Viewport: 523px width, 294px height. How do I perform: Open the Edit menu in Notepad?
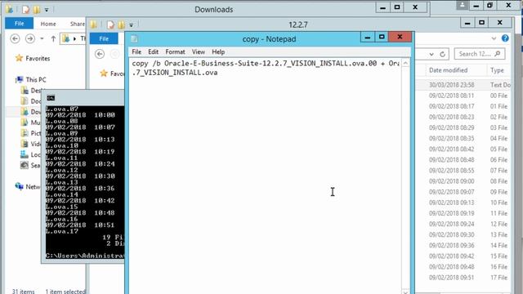153,51
